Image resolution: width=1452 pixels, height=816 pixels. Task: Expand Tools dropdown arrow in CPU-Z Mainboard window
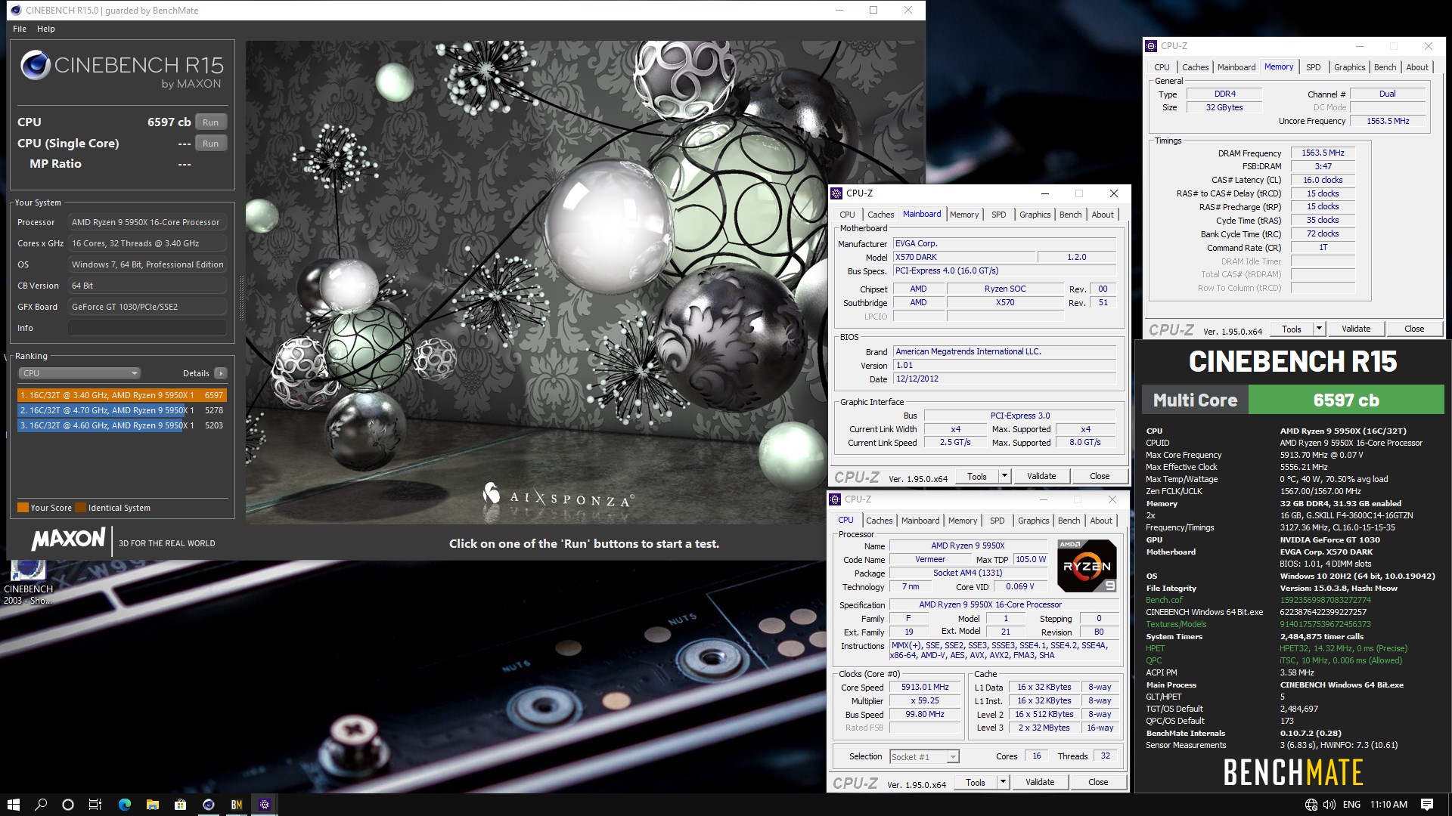pyautogui.click(x=1004, y=476)
